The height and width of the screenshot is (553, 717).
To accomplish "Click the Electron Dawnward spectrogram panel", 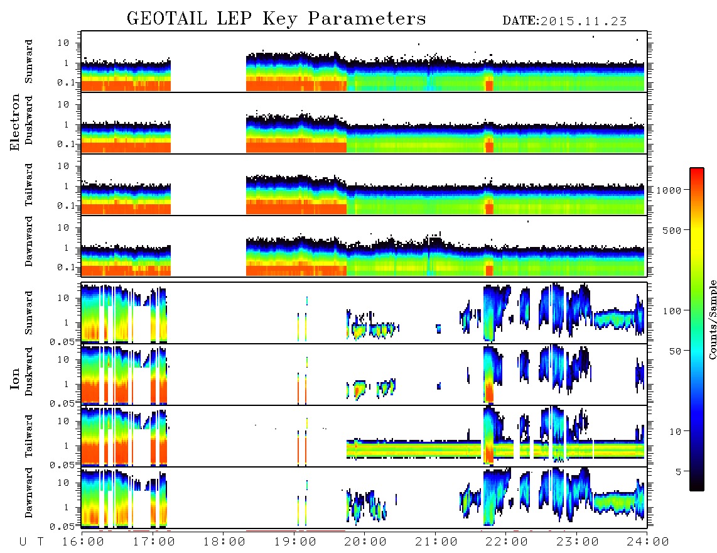I will [x=364, y=246].
